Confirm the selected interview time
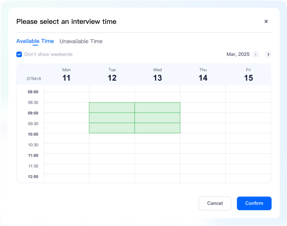 254,203
